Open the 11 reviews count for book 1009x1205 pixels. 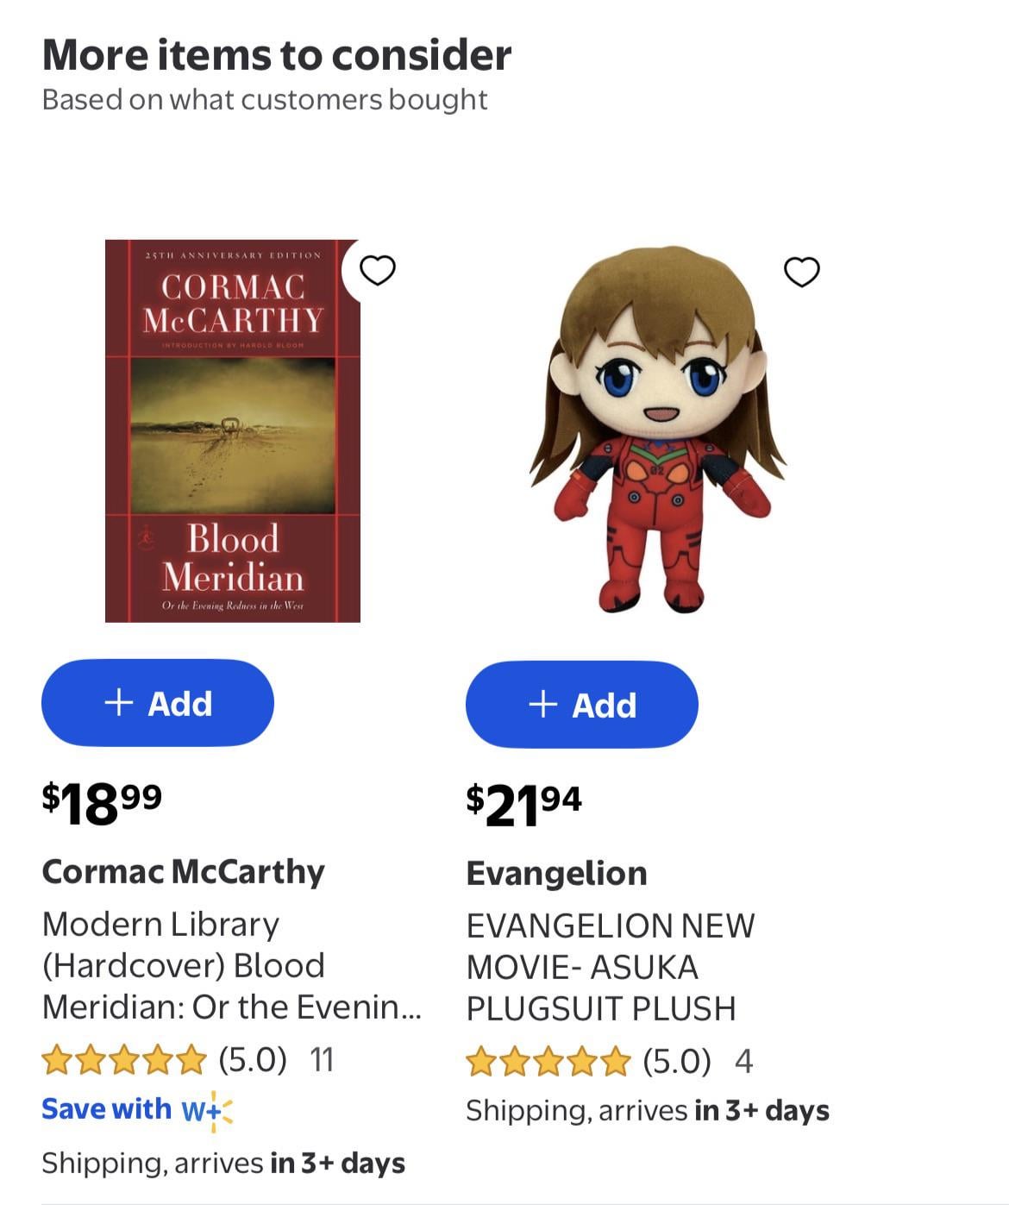coord(322,1059)
